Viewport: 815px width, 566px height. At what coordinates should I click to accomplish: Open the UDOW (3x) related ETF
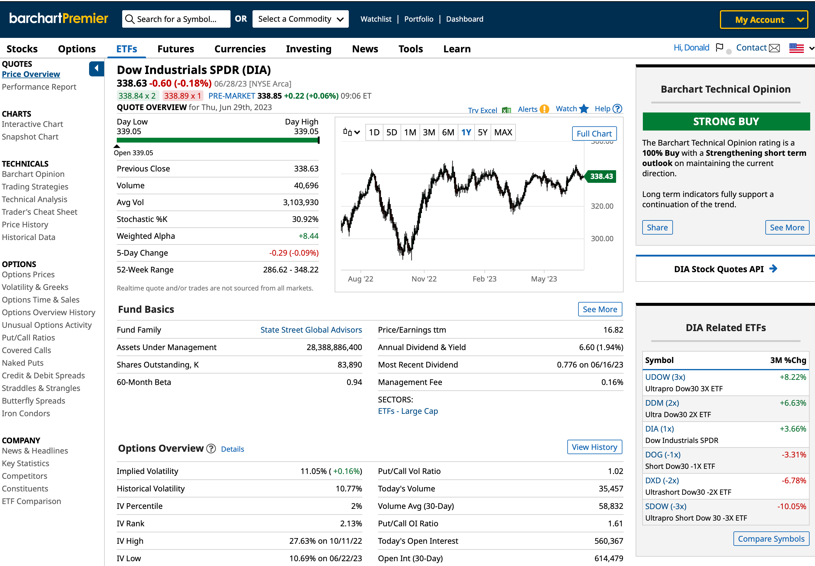point(665,377)
